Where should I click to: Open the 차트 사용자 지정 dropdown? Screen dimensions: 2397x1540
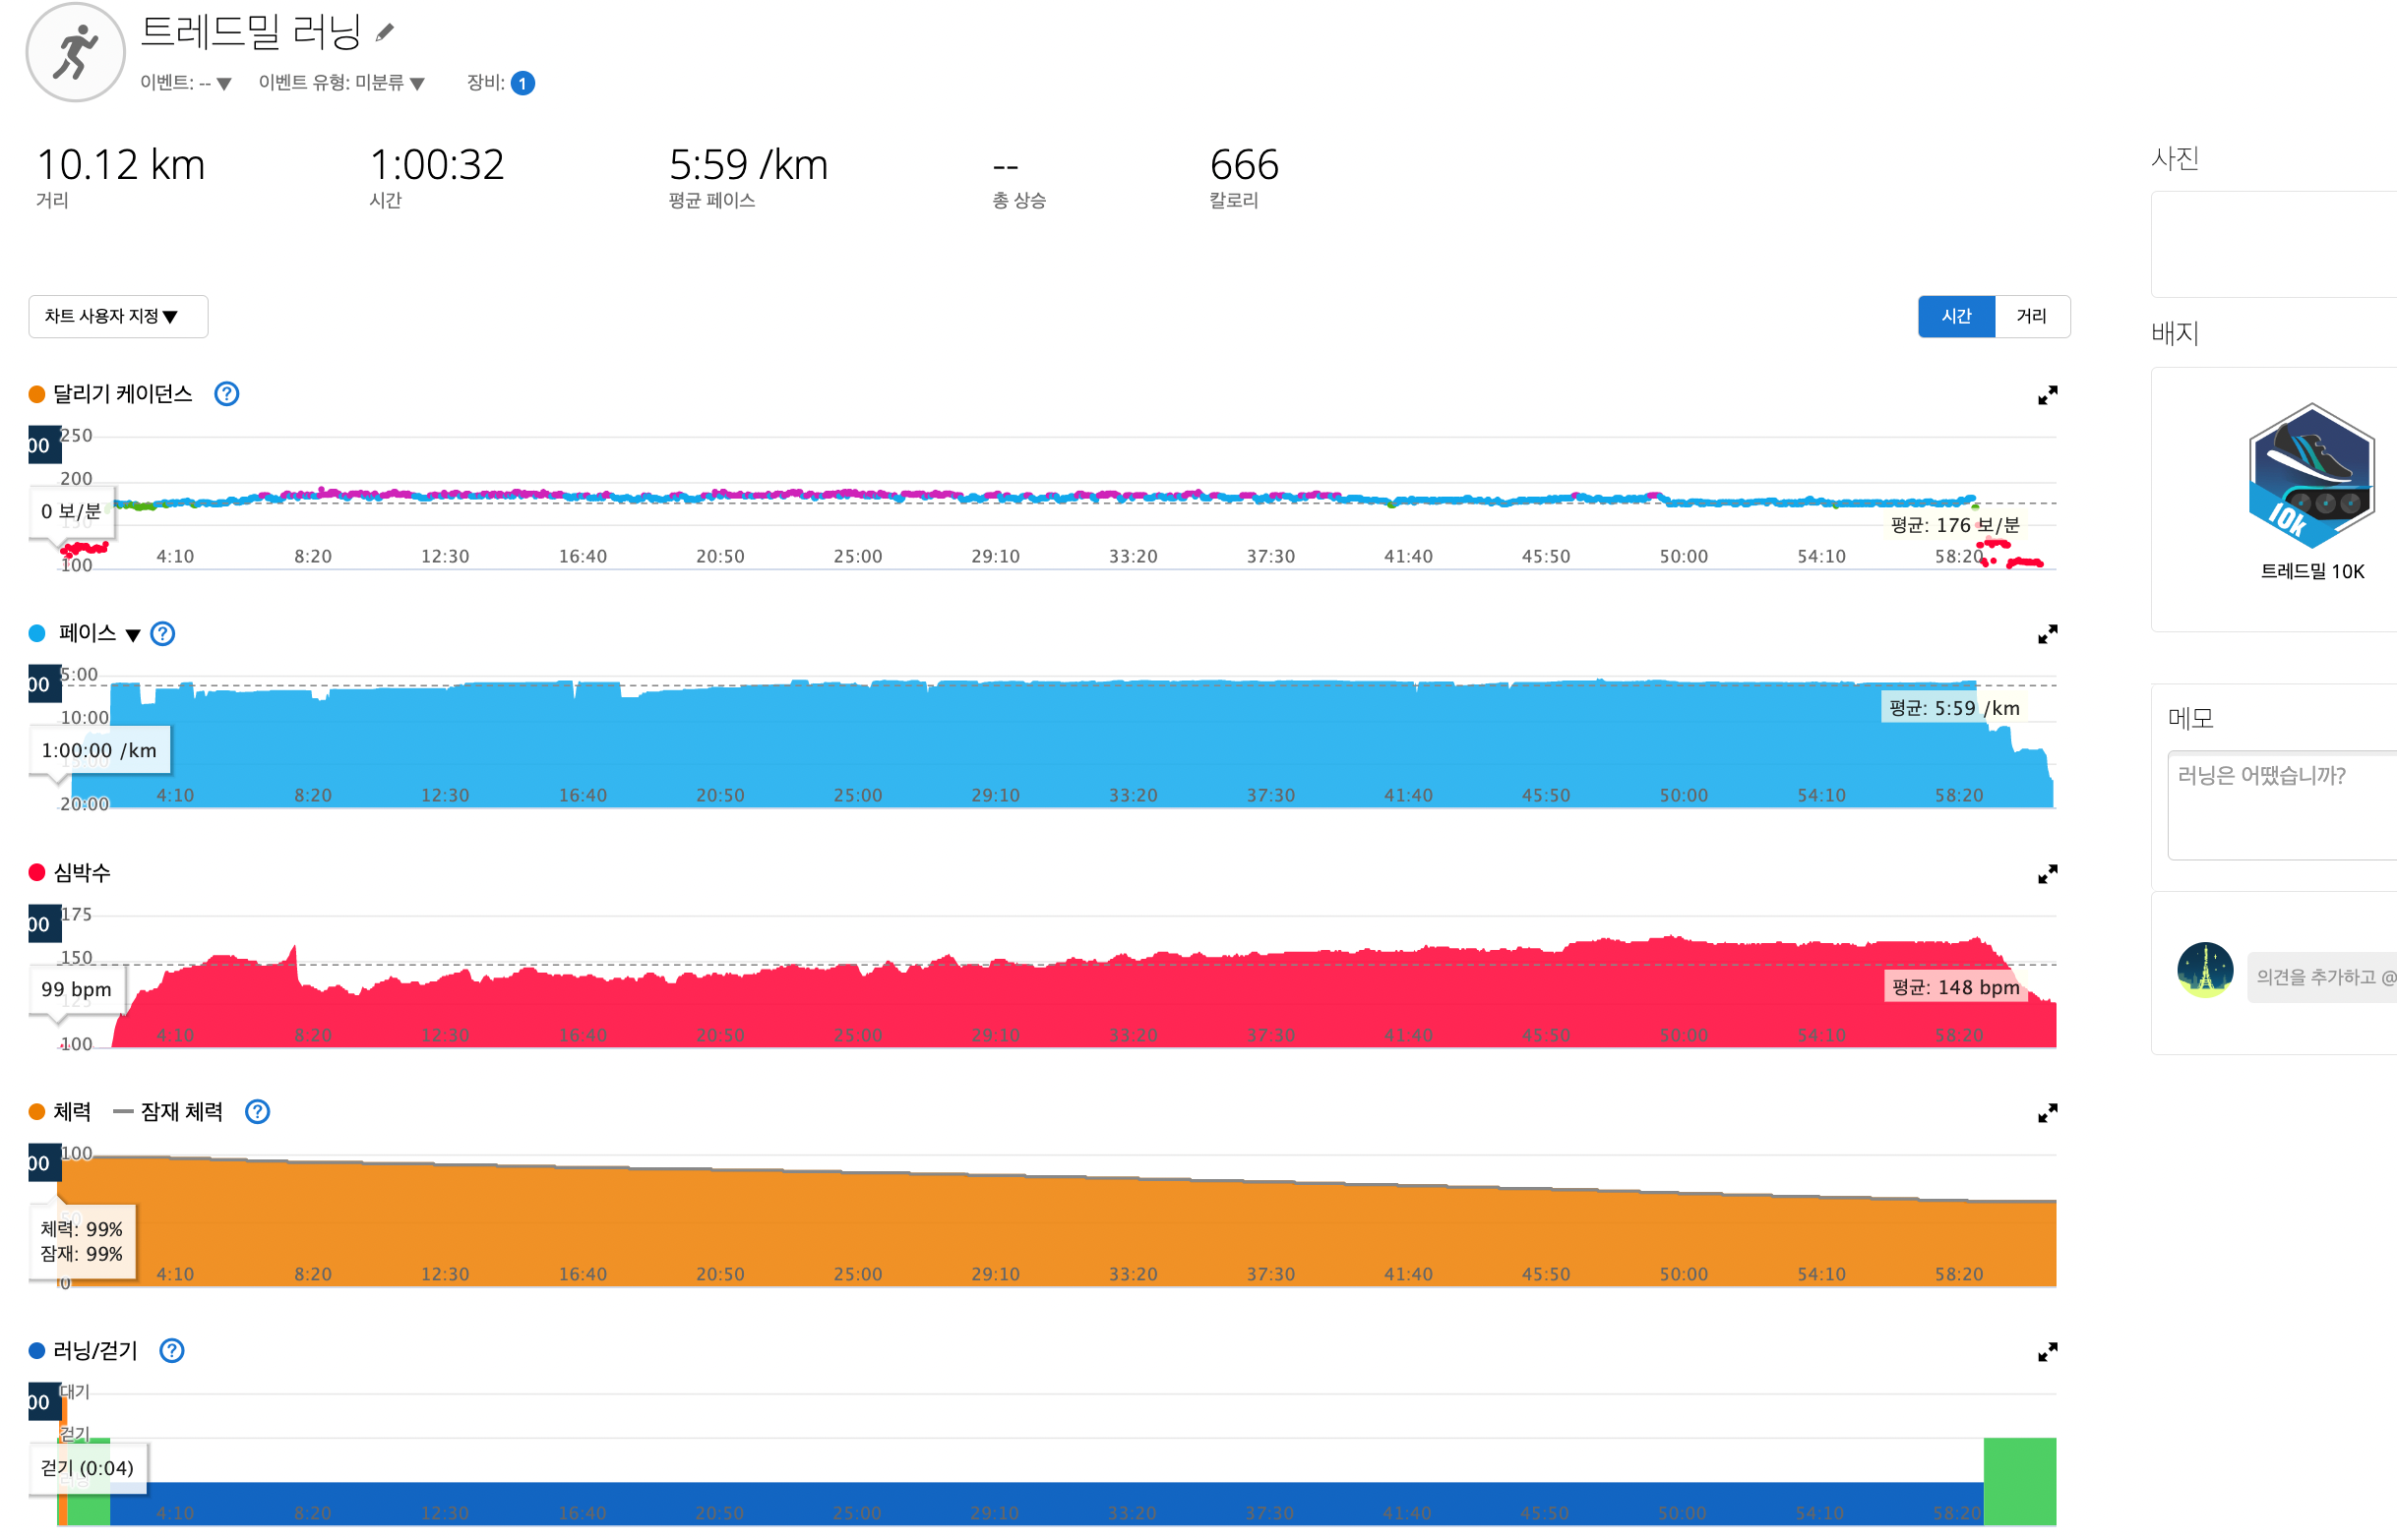[x=118, y=317]
